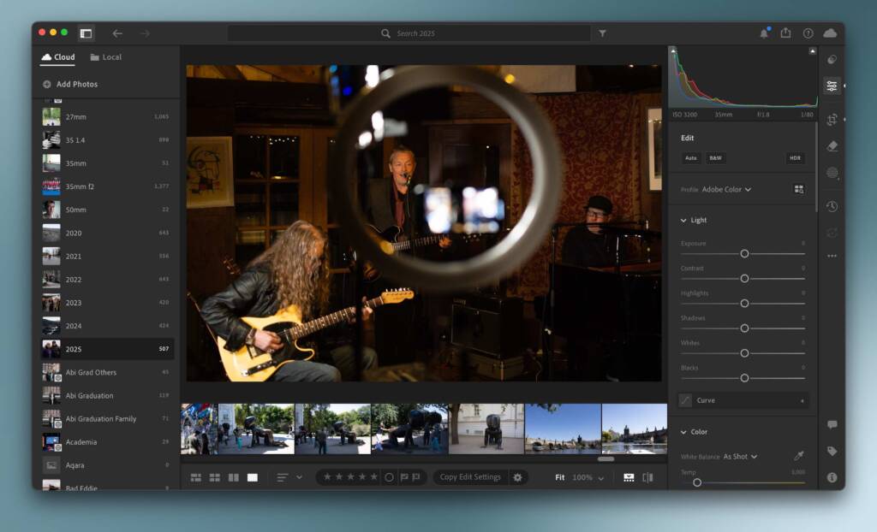Screen dimensions: 877x532
Task: Switch to photo grid view
Action: click(196, 477)
